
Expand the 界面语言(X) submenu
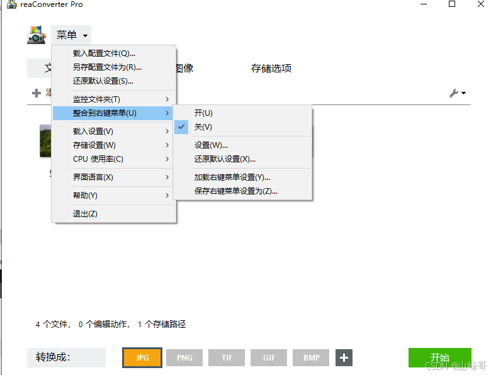point(113,177)
